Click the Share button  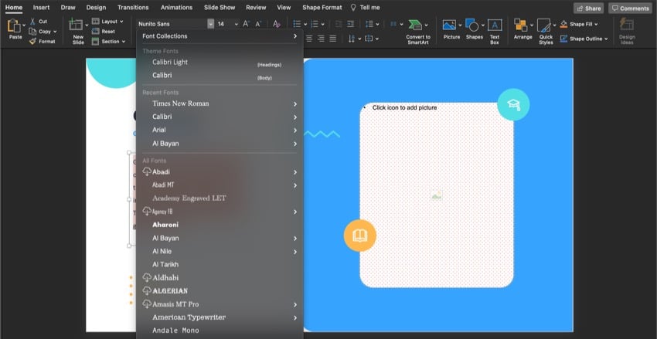click(588, 8)
